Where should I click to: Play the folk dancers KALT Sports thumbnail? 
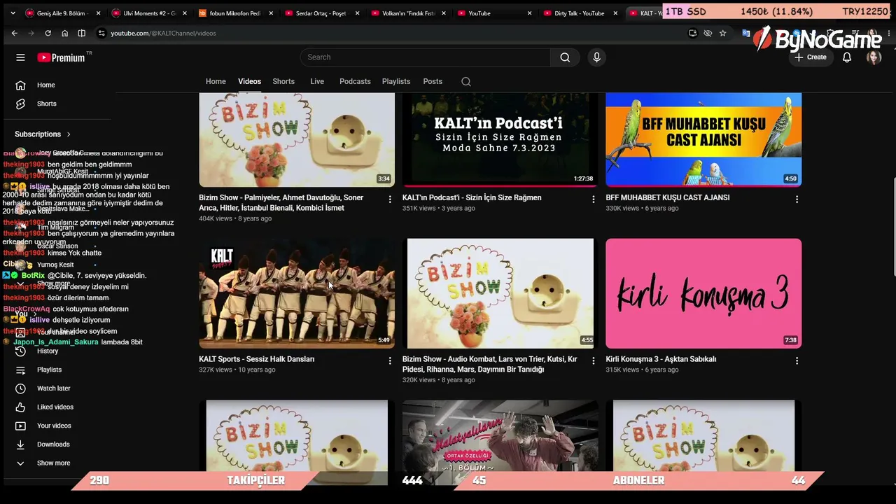coord(297,293)
